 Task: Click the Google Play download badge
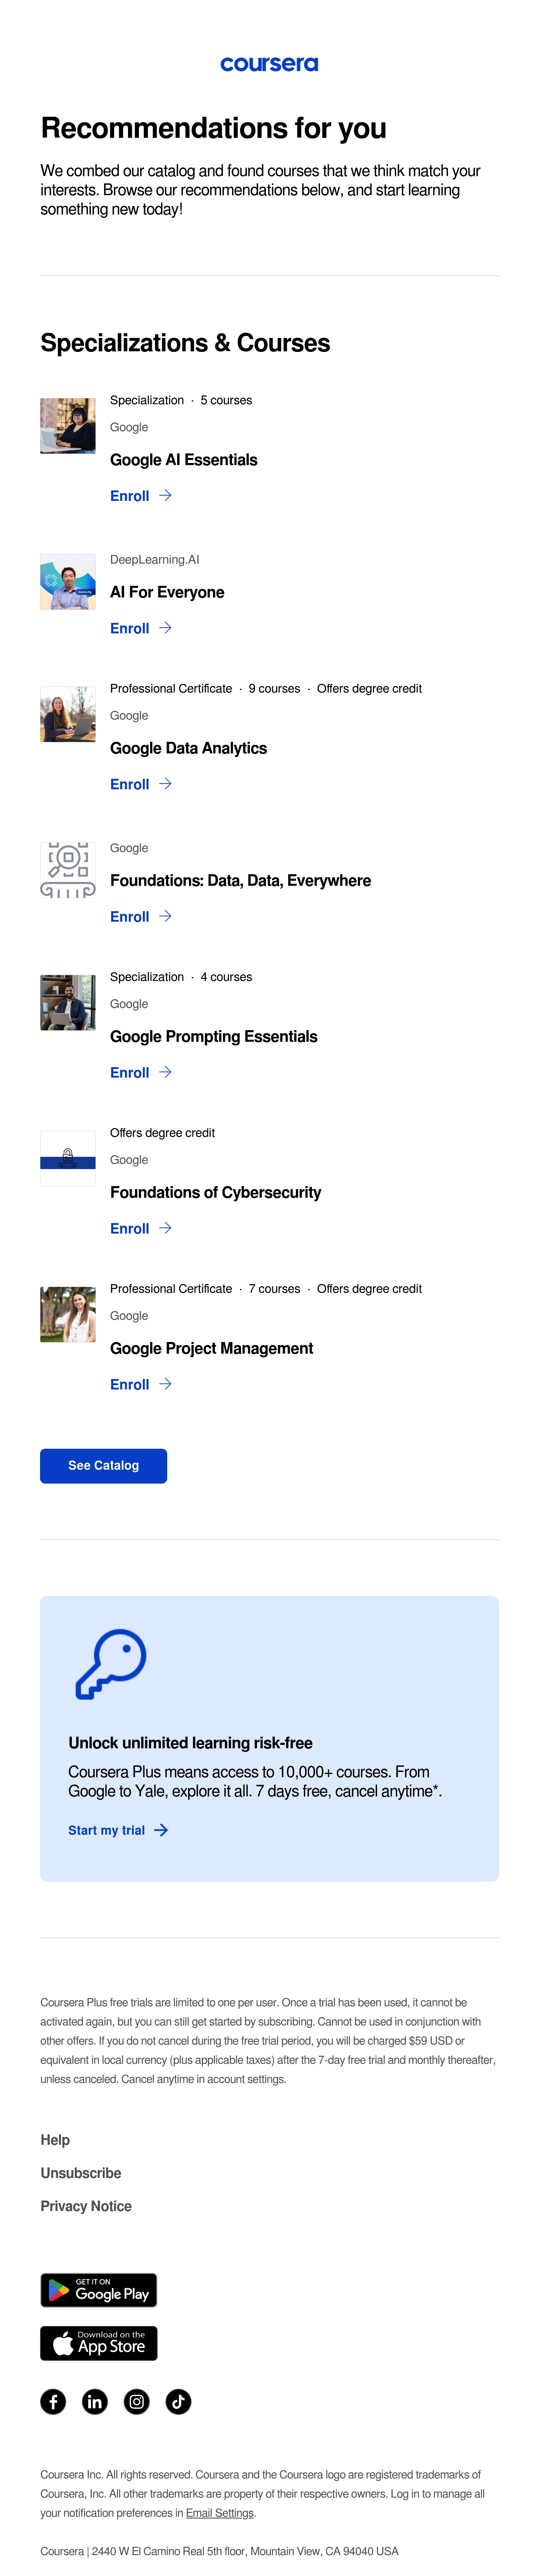coord(99,2290)
